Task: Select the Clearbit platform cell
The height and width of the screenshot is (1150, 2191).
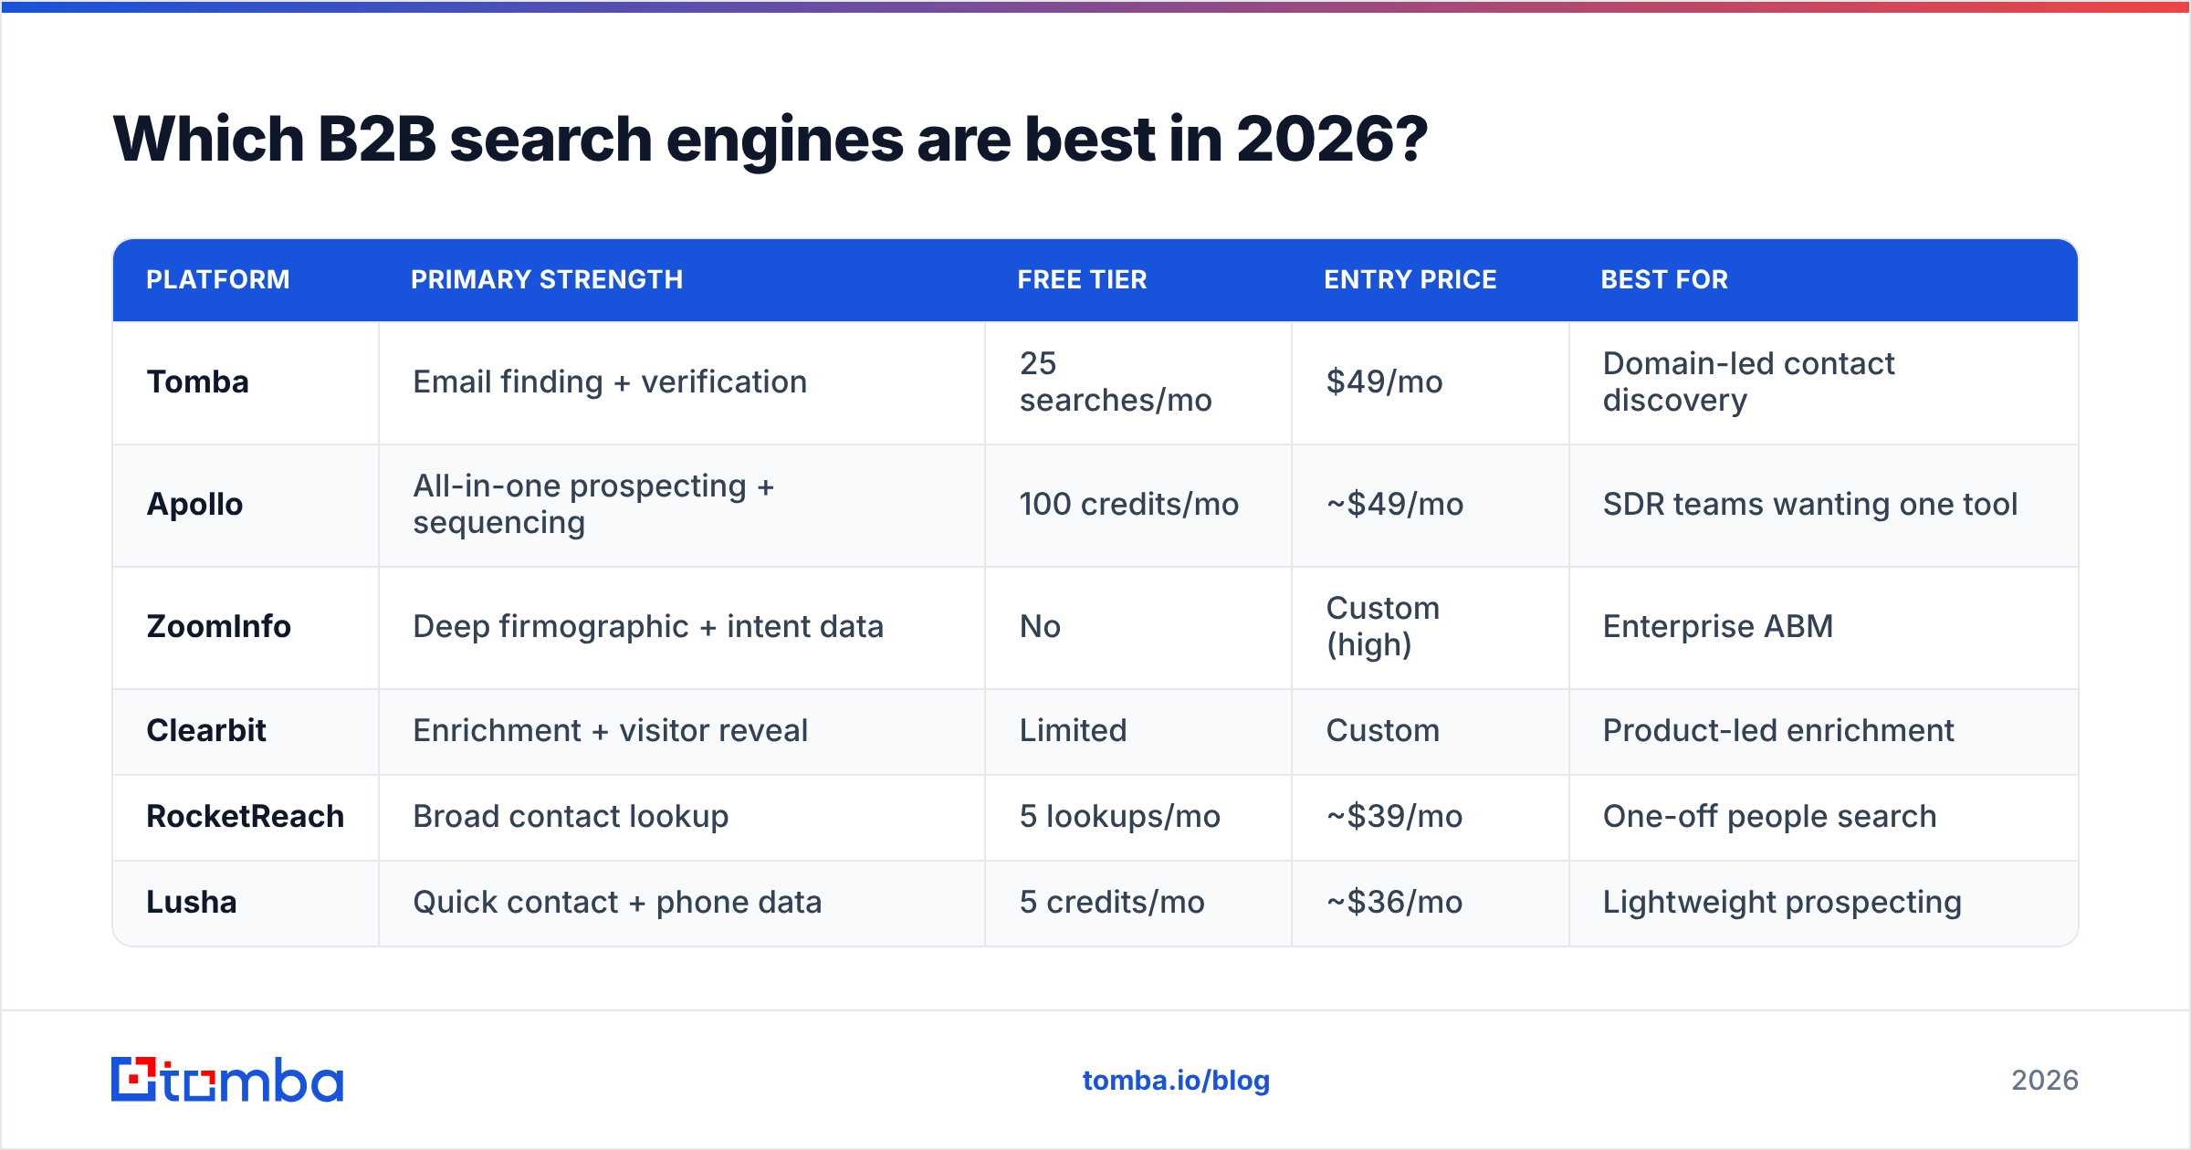Action: [x=246, y=731]
